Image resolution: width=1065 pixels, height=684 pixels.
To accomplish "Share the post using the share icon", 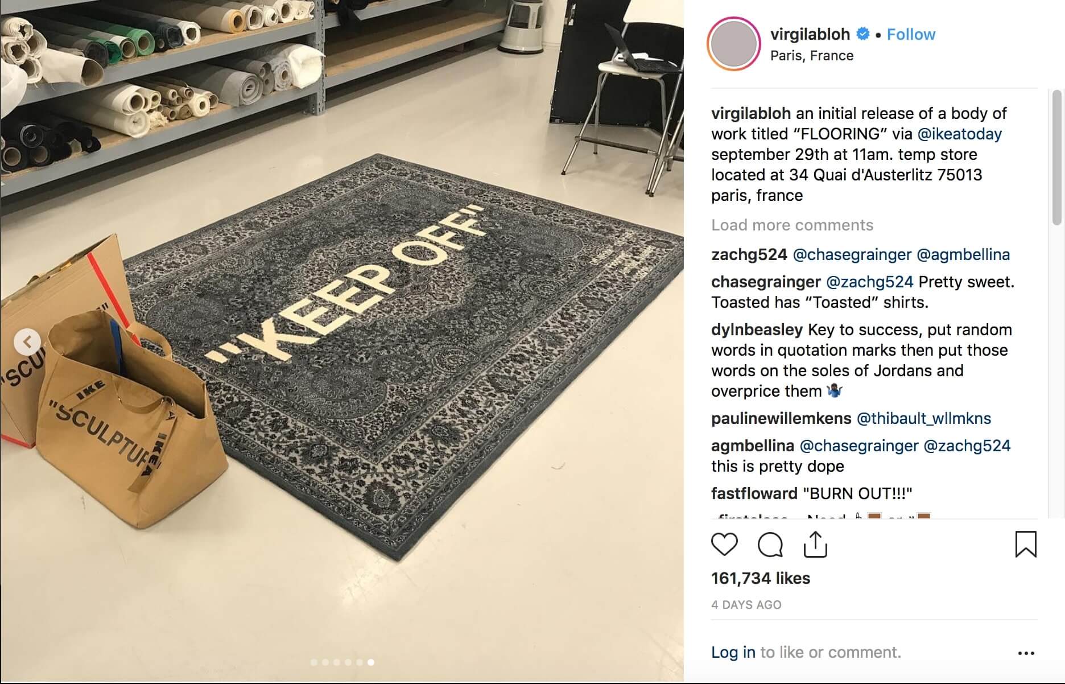I will tap(815, 545).
